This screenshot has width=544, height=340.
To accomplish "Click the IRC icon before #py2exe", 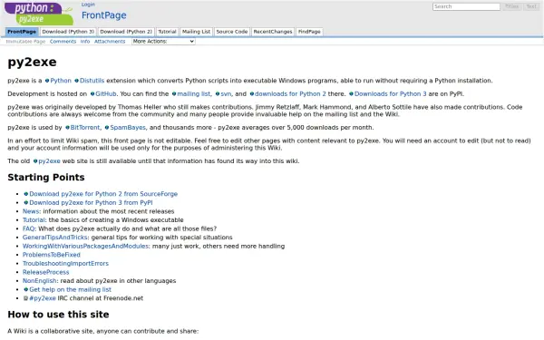I will 25,298.
